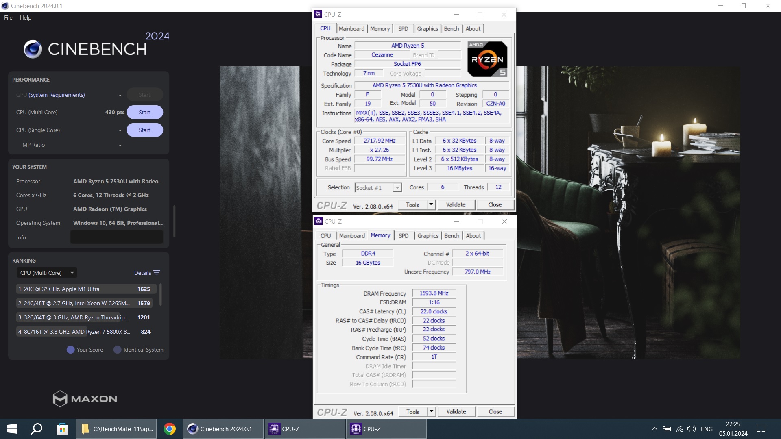Open Tools dropdown arrow in top CPU-Z

[431, 205]
